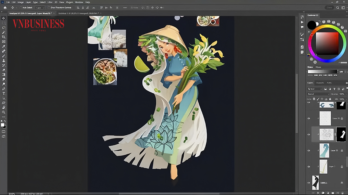The height and width of the screenshot is (195, 348).
Task: Activate the Zoom tool
Action: [4, 112]
